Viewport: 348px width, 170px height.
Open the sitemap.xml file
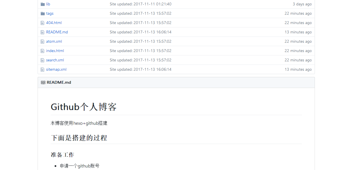[56, 70]
